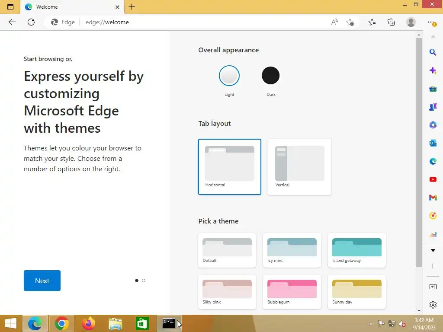Open Outlook sidebar icon
This screenshot has height=332, width=443.
[x=433, y=143]
